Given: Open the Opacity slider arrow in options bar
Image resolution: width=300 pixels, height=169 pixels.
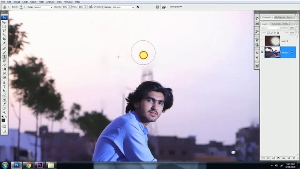Looking at the screenshot, I should pyautogui.click(x=70, y=7).
